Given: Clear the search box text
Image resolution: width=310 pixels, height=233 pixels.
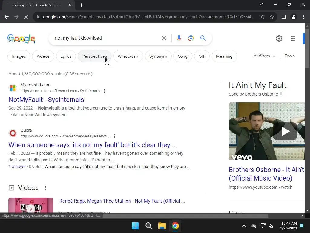Looking at the screenshot, I should (164, 38).
